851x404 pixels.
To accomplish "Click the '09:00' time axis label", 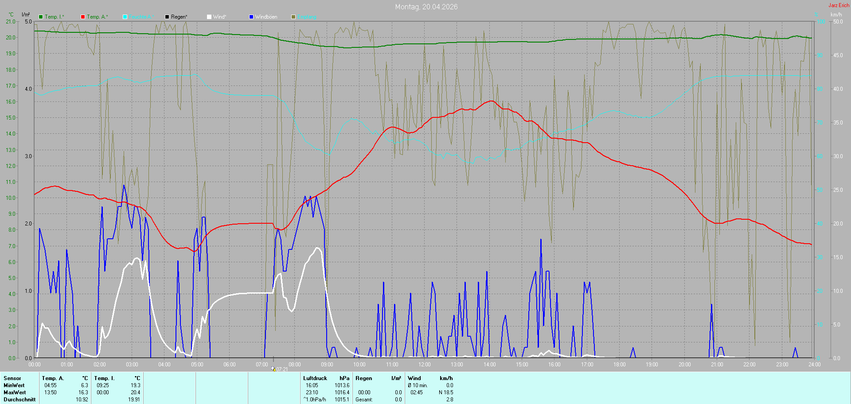I will (x=327, y=365).
